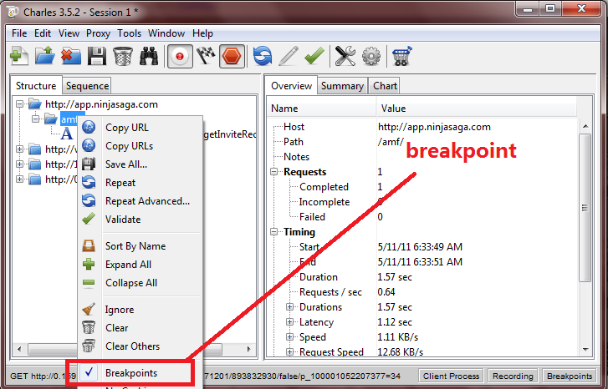This screenshot has width=608, height=389.
Task: Open a saved session with folder icon
Action: 45,56
